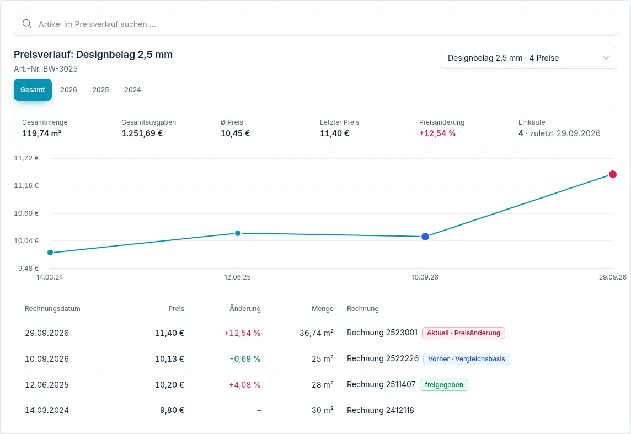Open the Designbelag 2,5 mm article dropdown
This screenshot has width=631, height=434.
pos(528,58)
